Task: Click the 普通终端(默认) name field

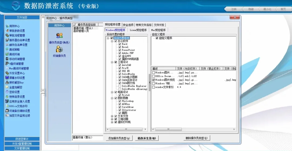Action: [88, 138]
